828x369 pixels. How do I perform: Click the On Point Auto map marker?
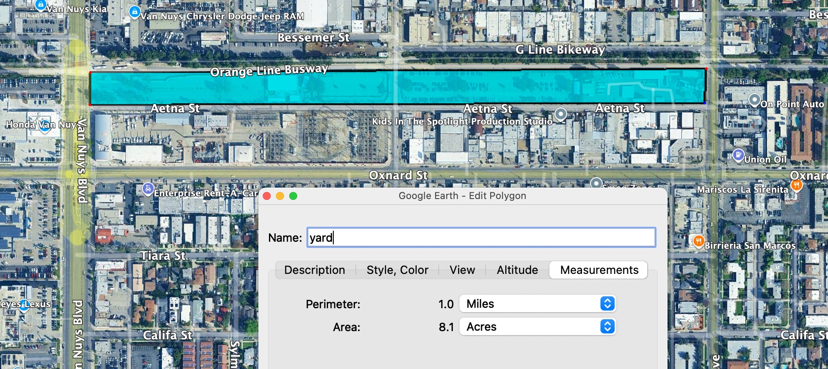[x=754, y=100]
